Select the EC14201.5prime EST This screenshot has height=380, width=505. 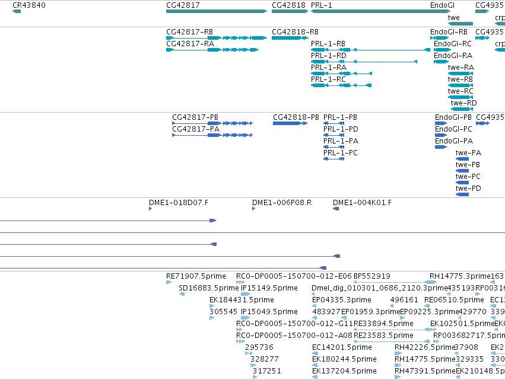point(315,353)
